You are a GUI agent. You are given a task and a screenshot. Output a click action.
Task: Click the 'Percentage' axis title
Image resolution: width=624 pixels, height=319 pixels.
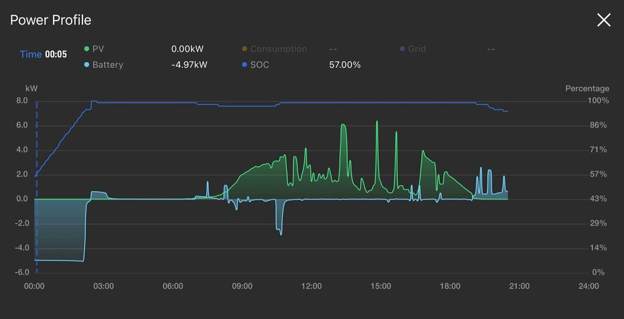pyautogui.click(x=587, y=89)
